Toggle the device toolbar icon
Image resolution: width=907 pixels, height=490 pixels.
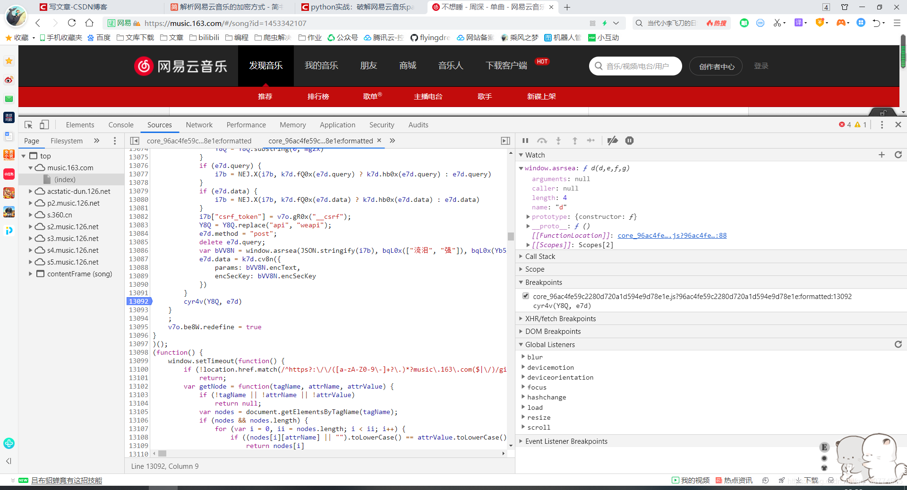[x=44, y=125]
